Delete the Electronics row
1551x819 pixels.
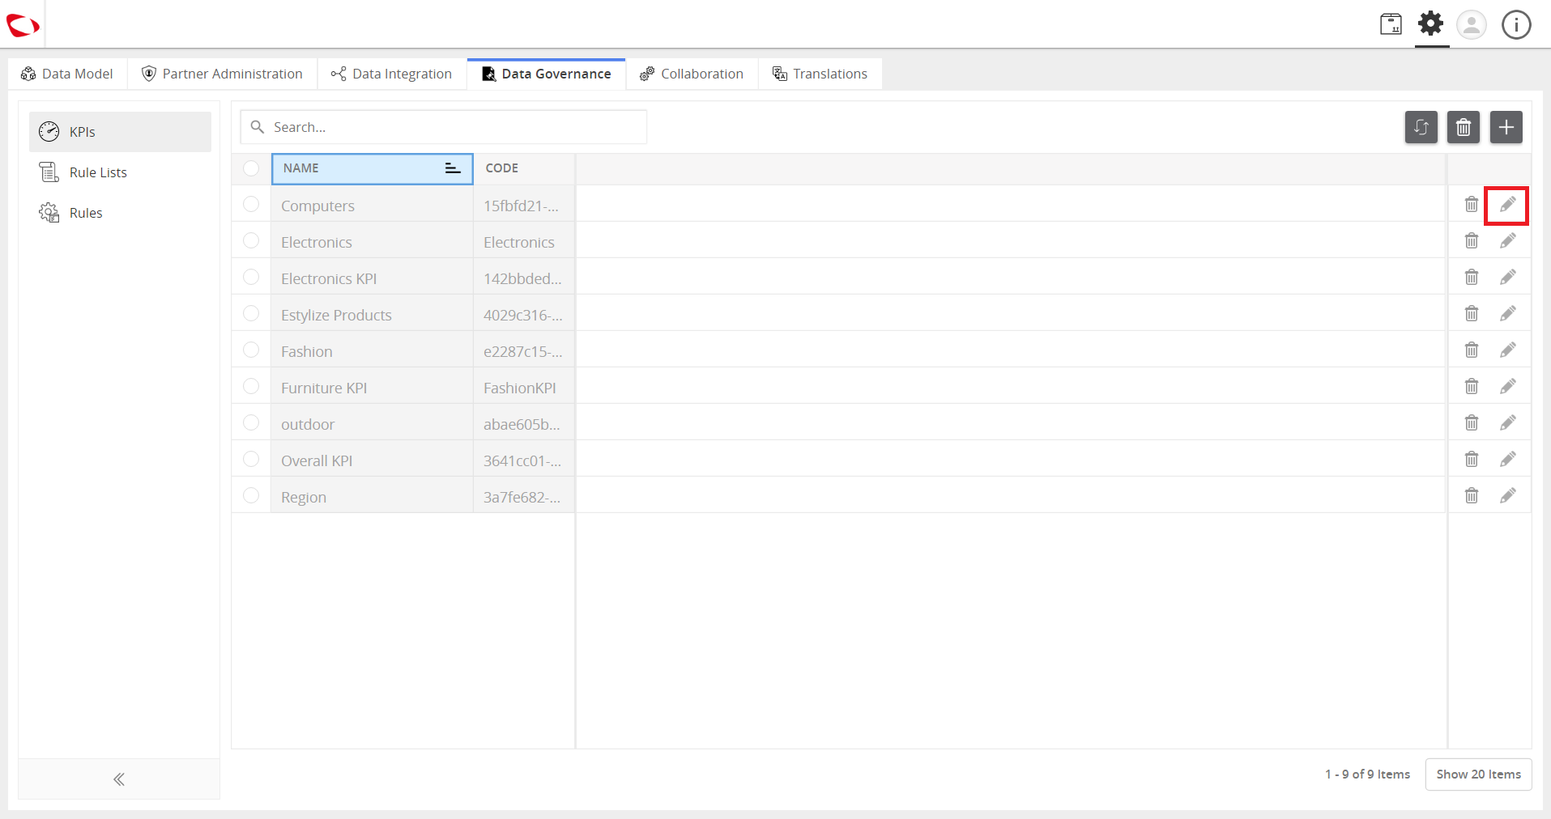click(x=1471, y=241)
